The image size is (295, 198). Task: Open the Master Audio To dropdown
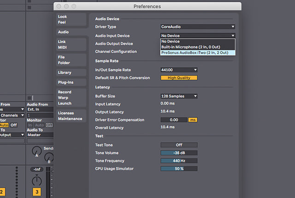pyautogui.click(x=40, y=135)
